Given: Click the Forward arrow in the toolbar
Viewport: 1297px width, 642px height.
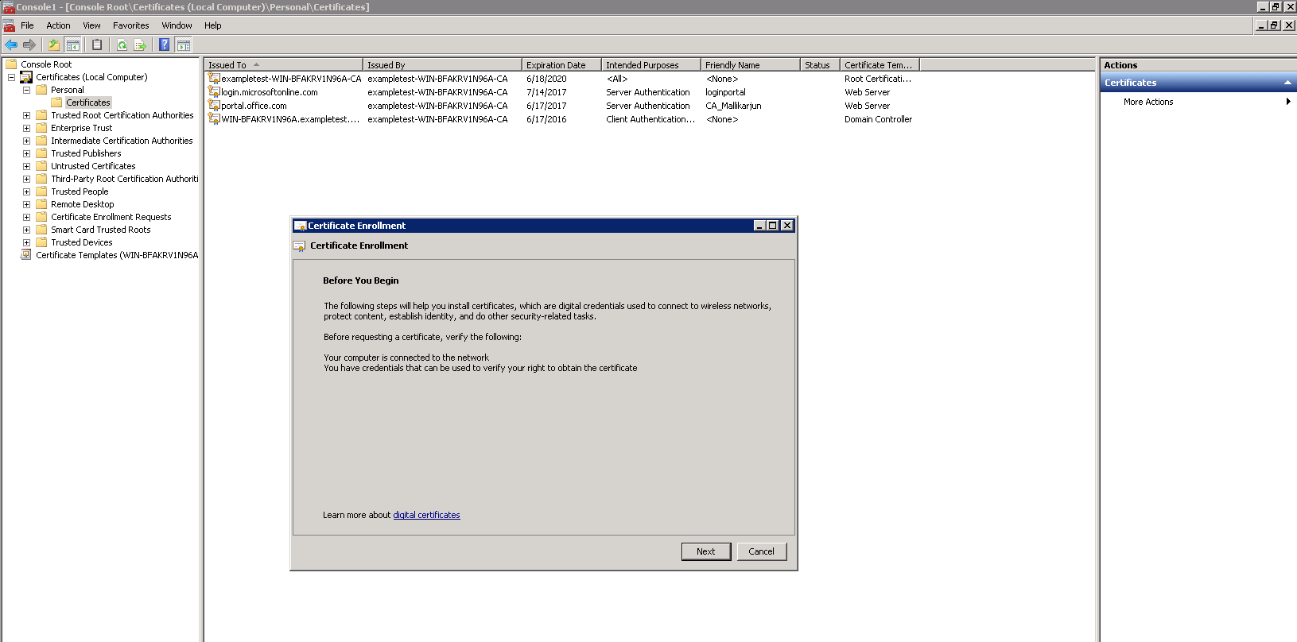Looking at the screenshot, I should coord(29,45).
